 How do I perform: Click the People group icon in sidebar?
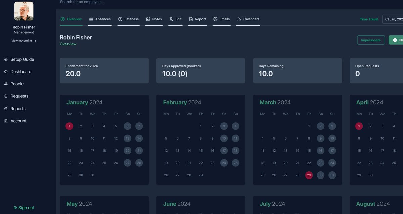[x=6, y=84]
